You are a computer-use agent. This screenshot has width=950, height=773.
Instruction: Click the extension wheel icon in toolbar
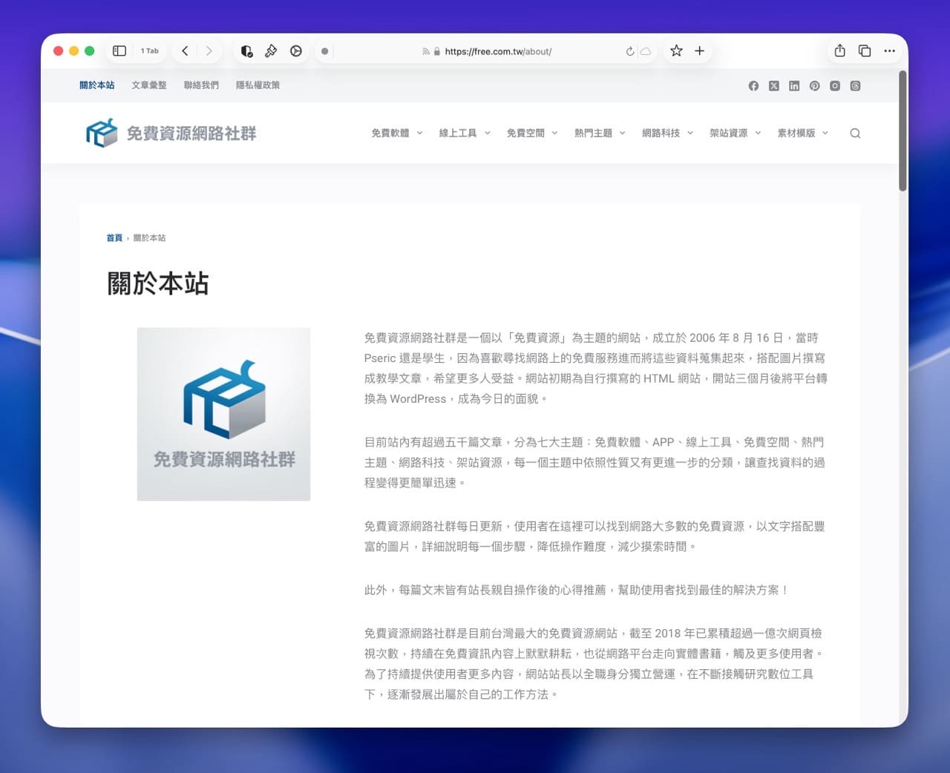pos(296,50)
